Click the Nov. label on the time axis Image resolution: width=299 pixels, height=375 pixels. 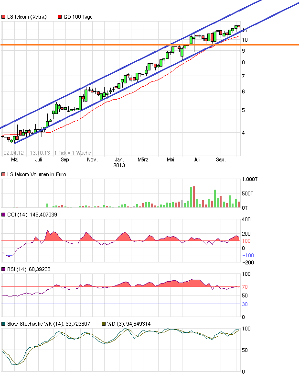click(x=93, y=159)
